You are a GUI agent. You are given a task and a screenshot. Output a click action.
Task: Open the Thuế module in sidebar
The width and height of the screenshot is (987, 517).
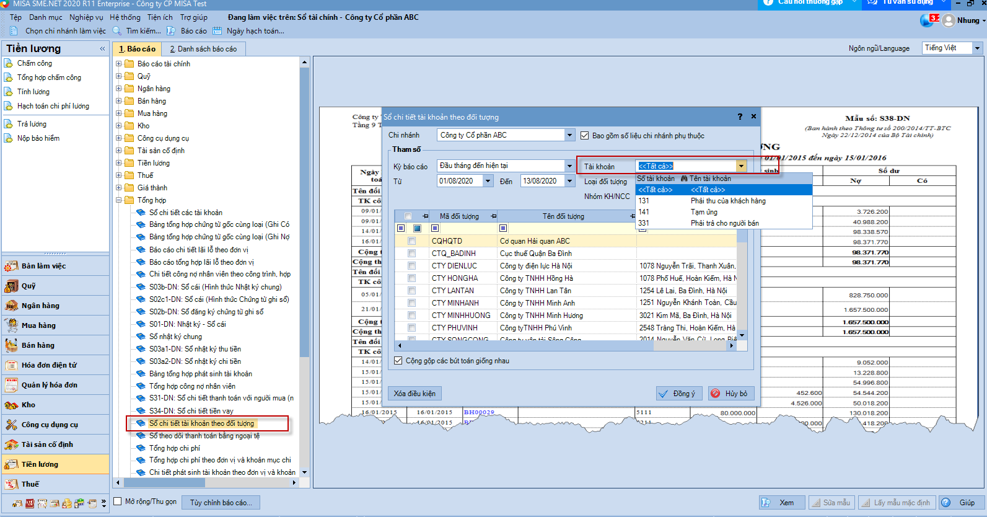click(56, 484)
